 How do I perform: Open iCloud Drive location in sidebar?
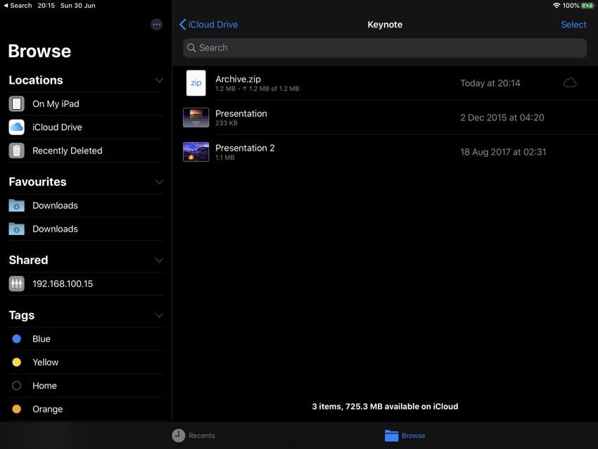point(86,127)
